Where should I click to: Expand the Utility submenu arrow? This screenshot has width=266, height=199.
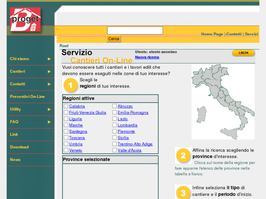click(x=49, y=110)
